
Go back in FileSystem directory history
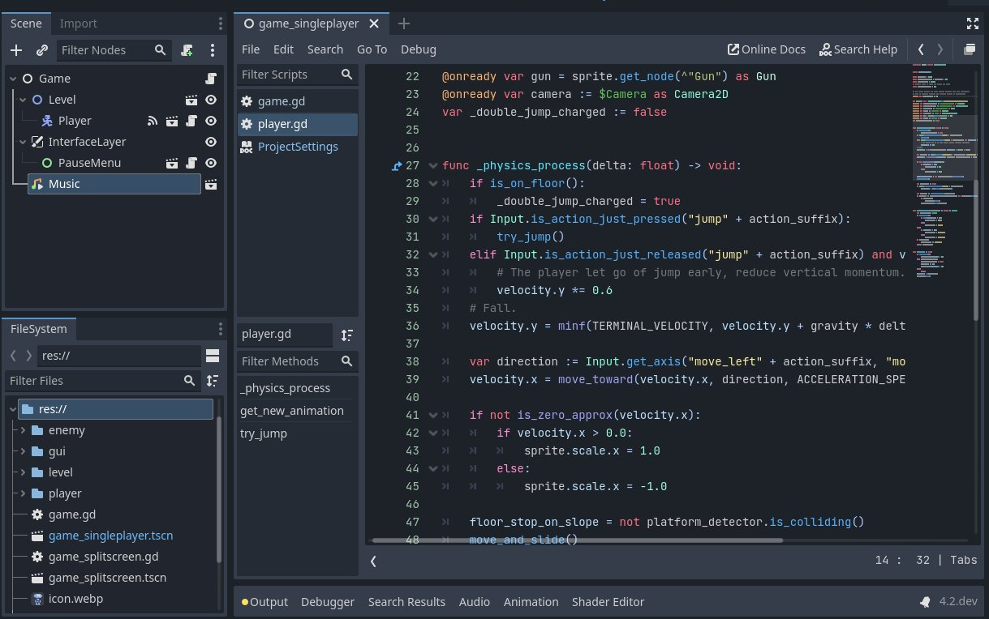(14, 356)
